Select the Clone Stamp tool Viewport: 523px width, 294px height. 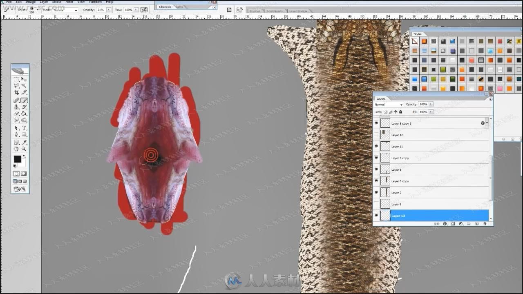click(x=16, y=107)
